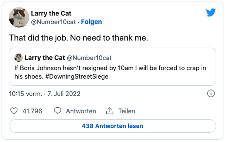This screenshot has height=142, width=225.
Task: Click the Larry the Cat display name
Action: [51, 14]
